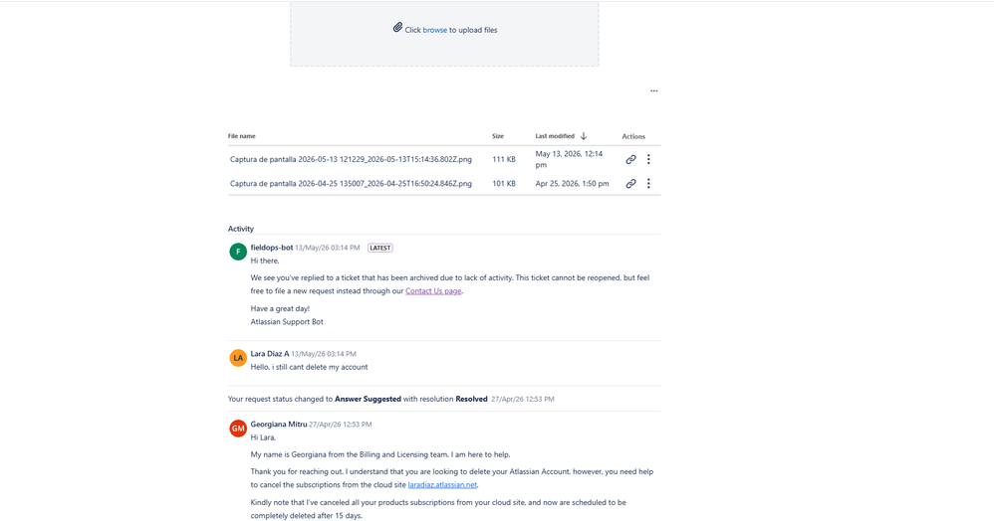The image size is (994, 521).
Task: Click the Apr 25, 2026, 1:50 pm date
Action: pyautogui.click(x=572, y=184)
